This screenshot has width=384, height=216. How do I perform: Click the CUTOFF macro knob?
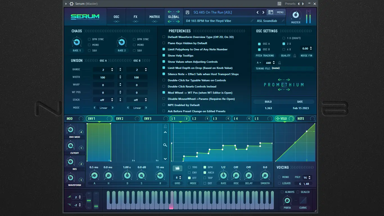click(71, 146)
